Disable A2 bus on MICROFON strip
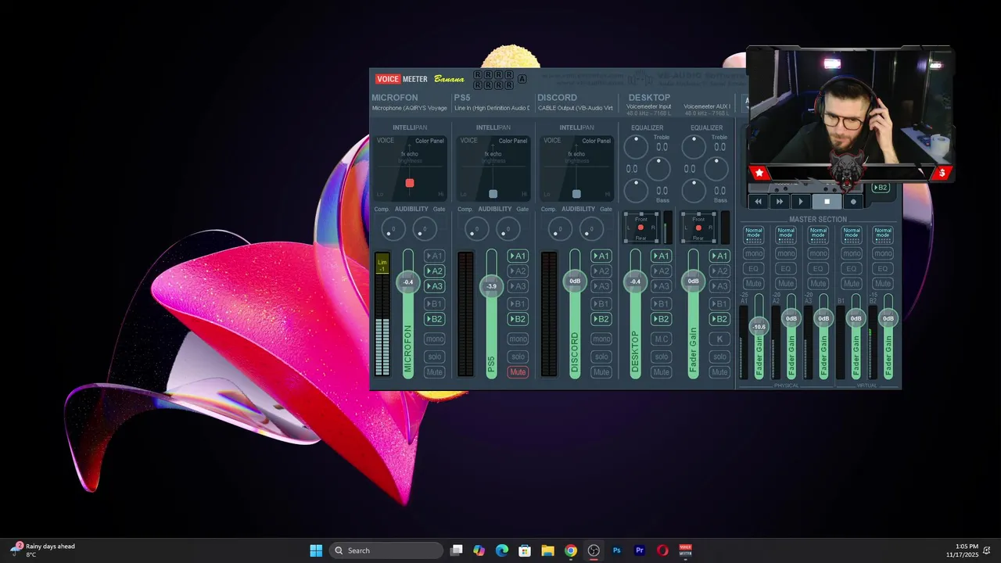 click(x=434, y=271)
